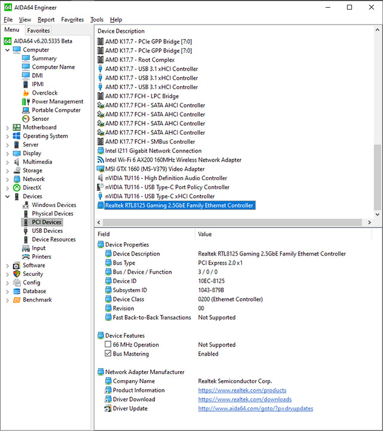Toggle the Bus Mastering checkbox
Image resolution: width=383 pixels, height=431 pixels.
(x=108, y=354)
